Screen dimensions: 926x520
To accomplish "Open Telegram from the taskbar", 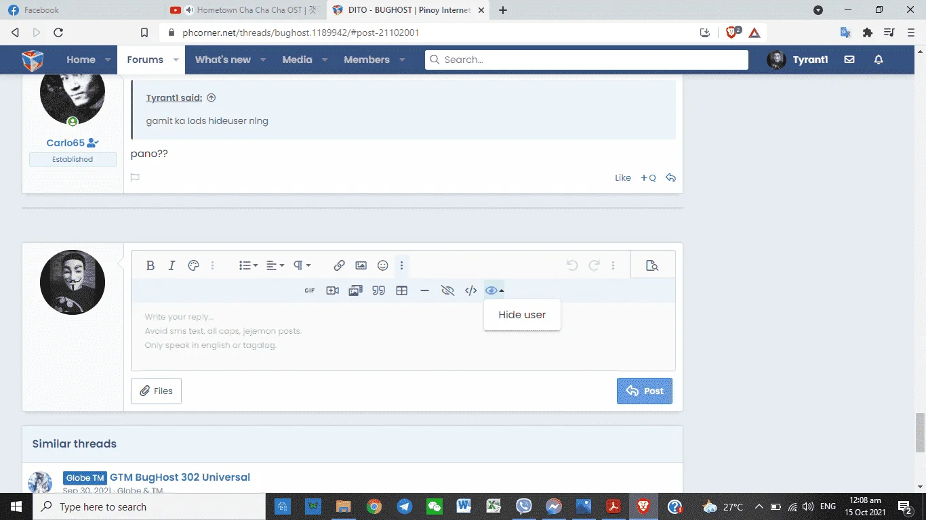I will (x=405, y=506).
